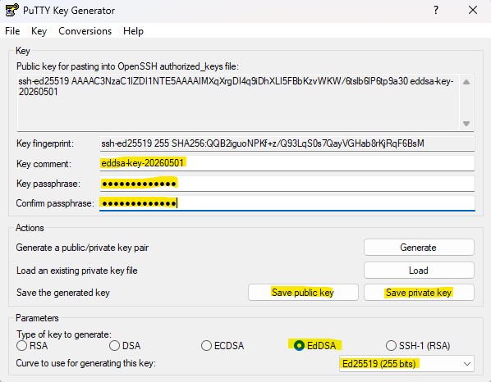Open the File menu
The image size is (491, 382).
12,31
